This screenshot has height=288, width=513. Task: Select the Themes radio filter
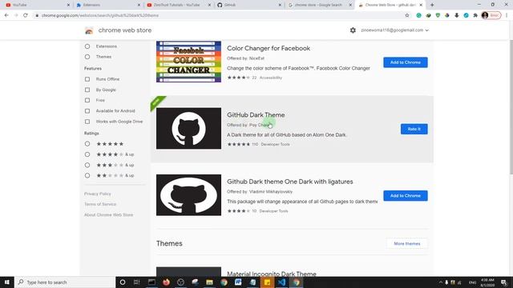coord(87,57)
